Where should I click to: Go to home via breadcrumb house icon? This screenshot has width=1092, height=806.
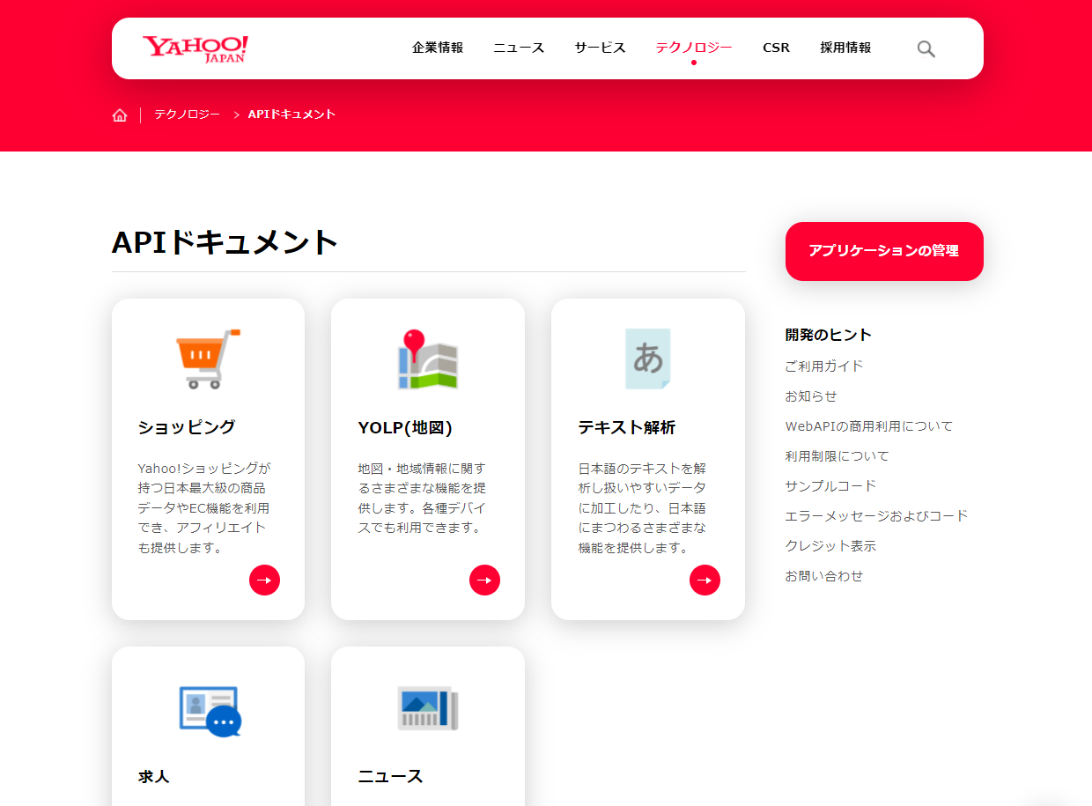[x=120, y=115]
